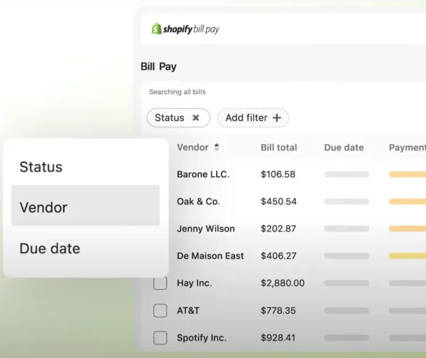Open the Status filter chip
Viewport: 426px width, 358px height.
(178, 118)
